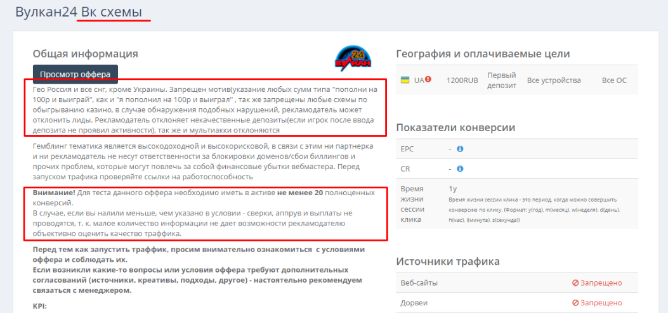Open the EPC info icon
The width and height of the screenshot is (668, 313).
[460, 150]
